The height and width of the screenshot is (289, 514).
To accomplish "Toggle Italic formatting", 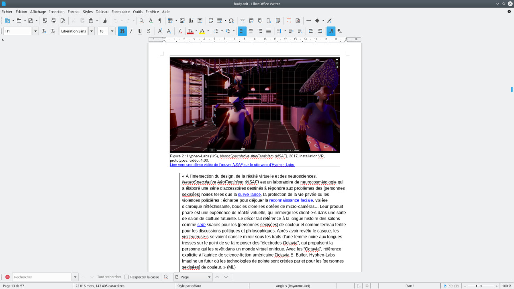I will [131, 31].
